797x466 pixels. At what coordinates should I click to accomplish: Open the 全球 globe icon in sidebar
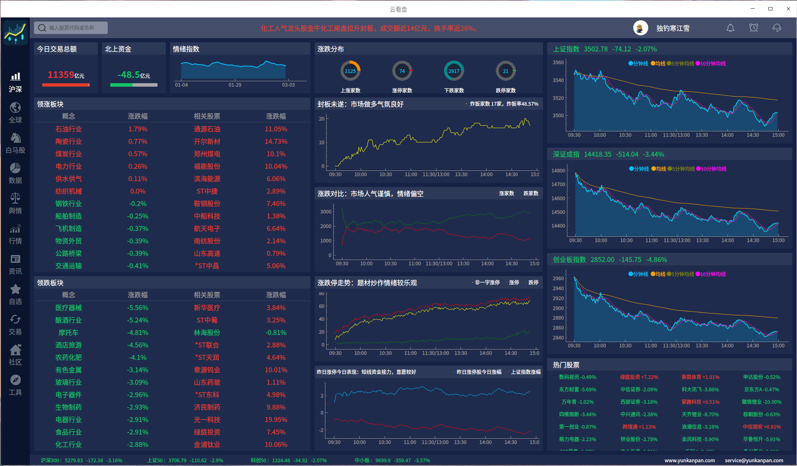(15, 108)
